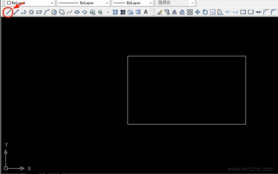Select the Polygon drawing tool
278x174 pixels.
[32, 12]
